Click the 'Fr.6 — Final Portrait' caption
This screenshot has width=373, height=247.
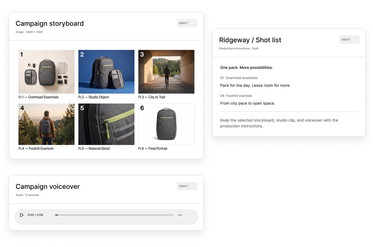[x=153, y=148]
